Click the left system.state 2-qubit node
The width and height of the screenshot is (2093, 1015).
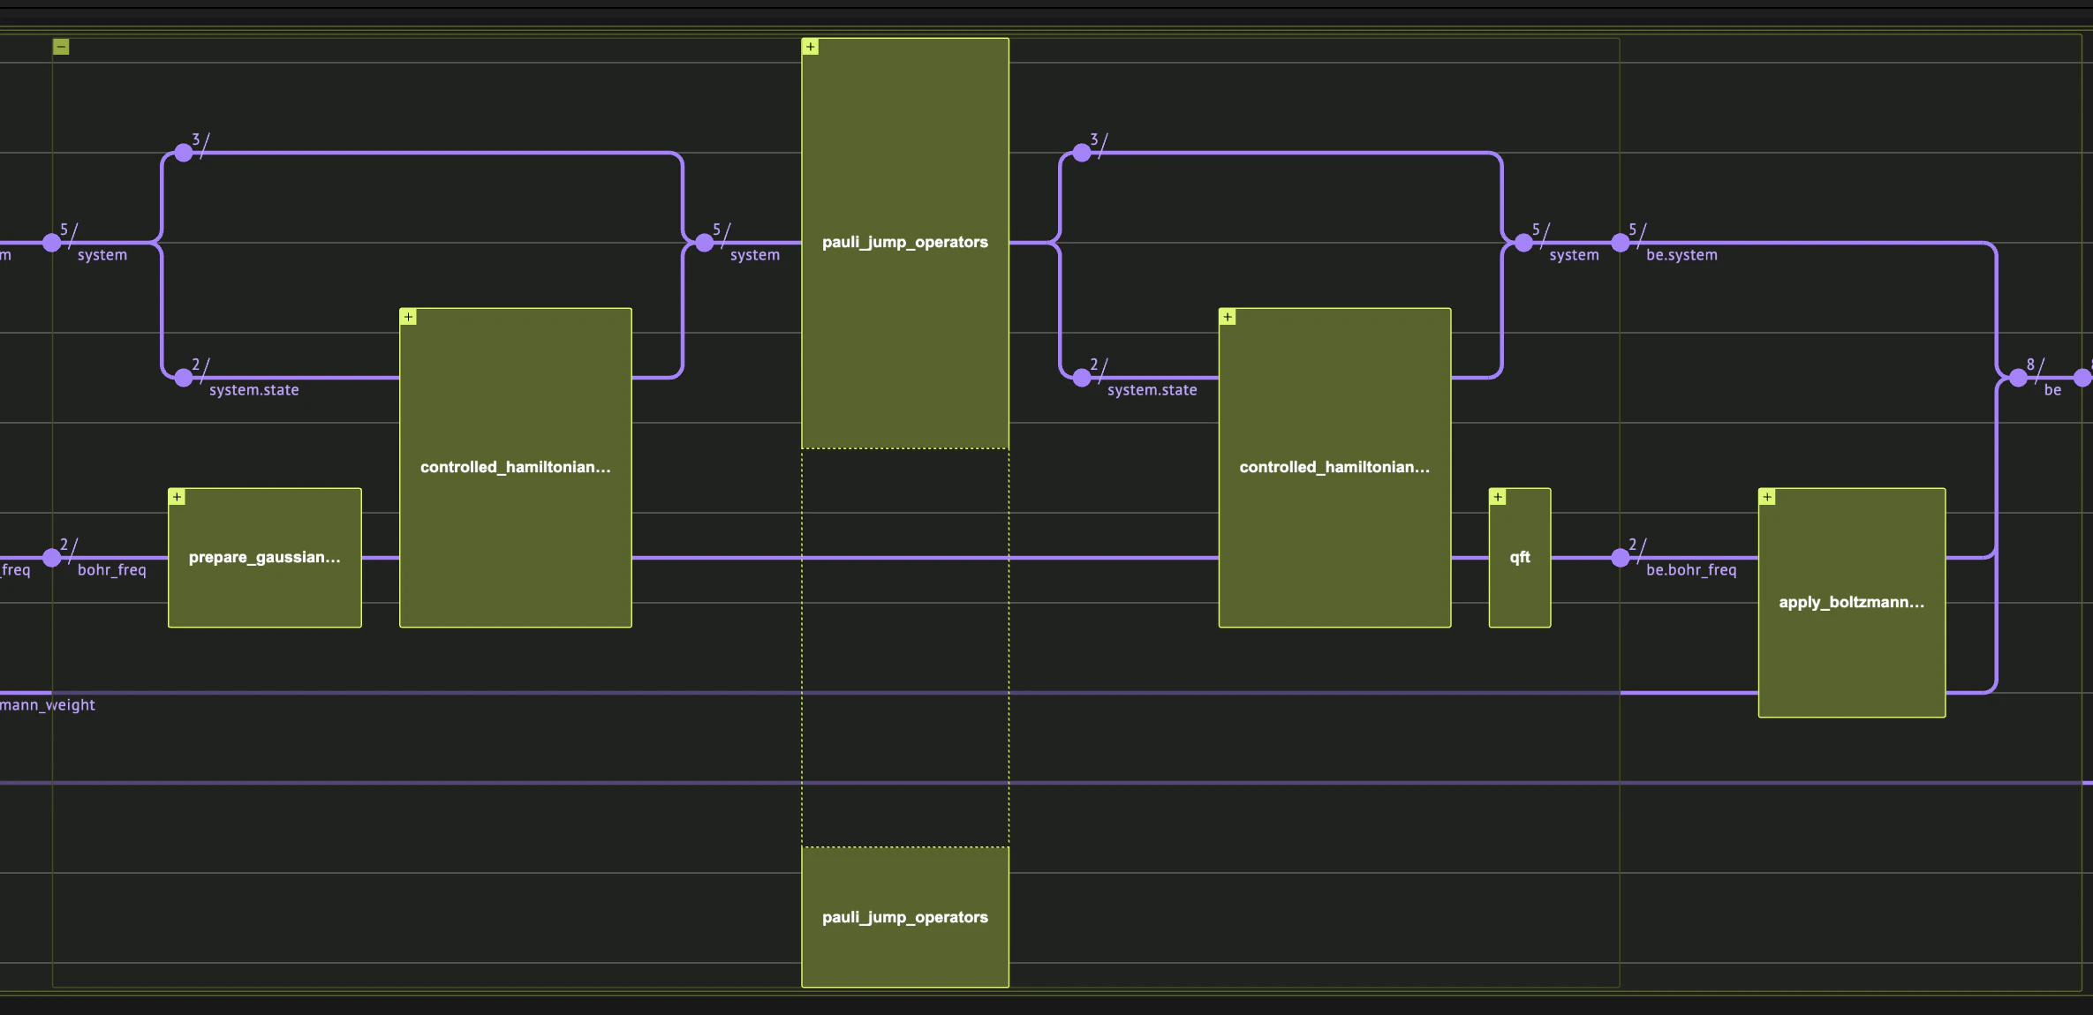pos(184,378)
